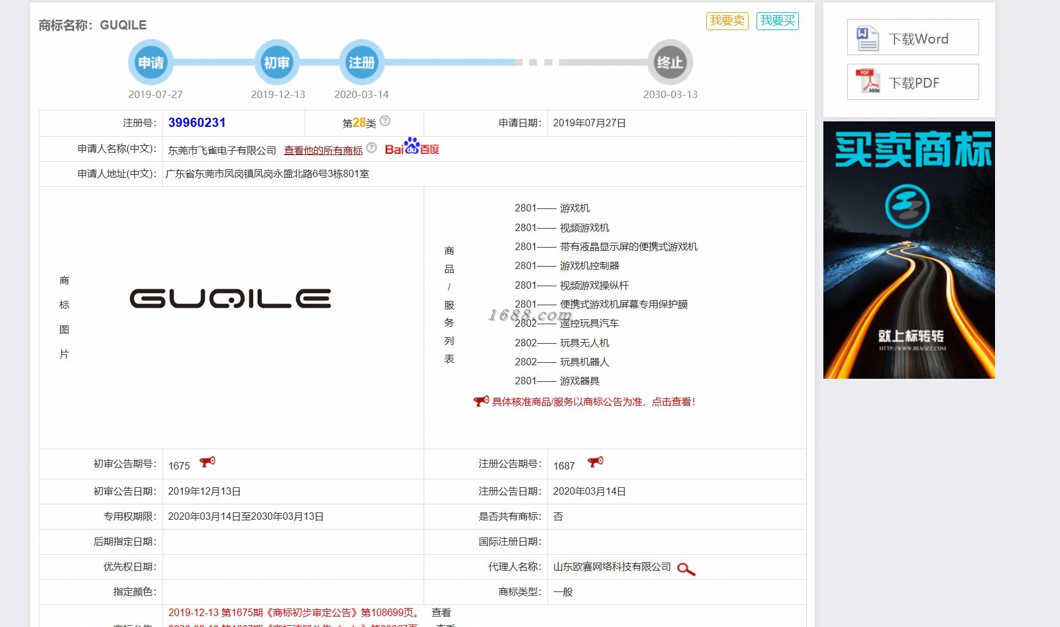This screenshot has width=1060, height=627.
Task: Download the trademark as PDF
Action: tap(913, 82)
